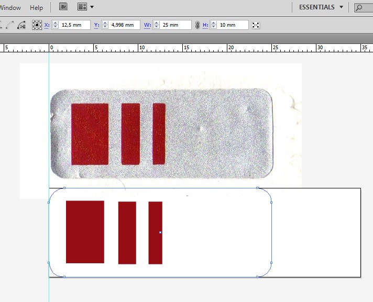Click the magnifier icon in the search box
The height and width of the screenshot is (302, 373).
click(x=360, y=7)
